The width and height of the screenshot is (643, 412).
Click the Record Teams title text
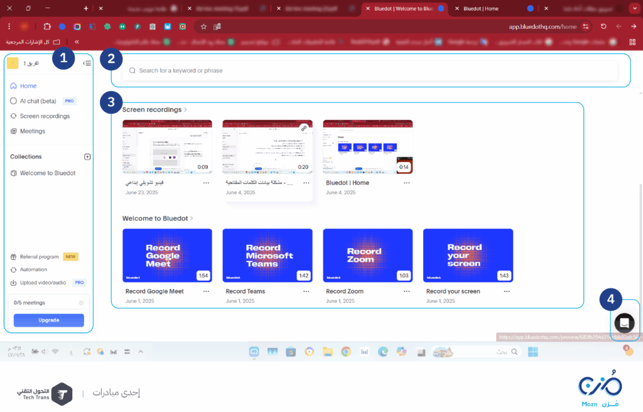coord(246,291)
